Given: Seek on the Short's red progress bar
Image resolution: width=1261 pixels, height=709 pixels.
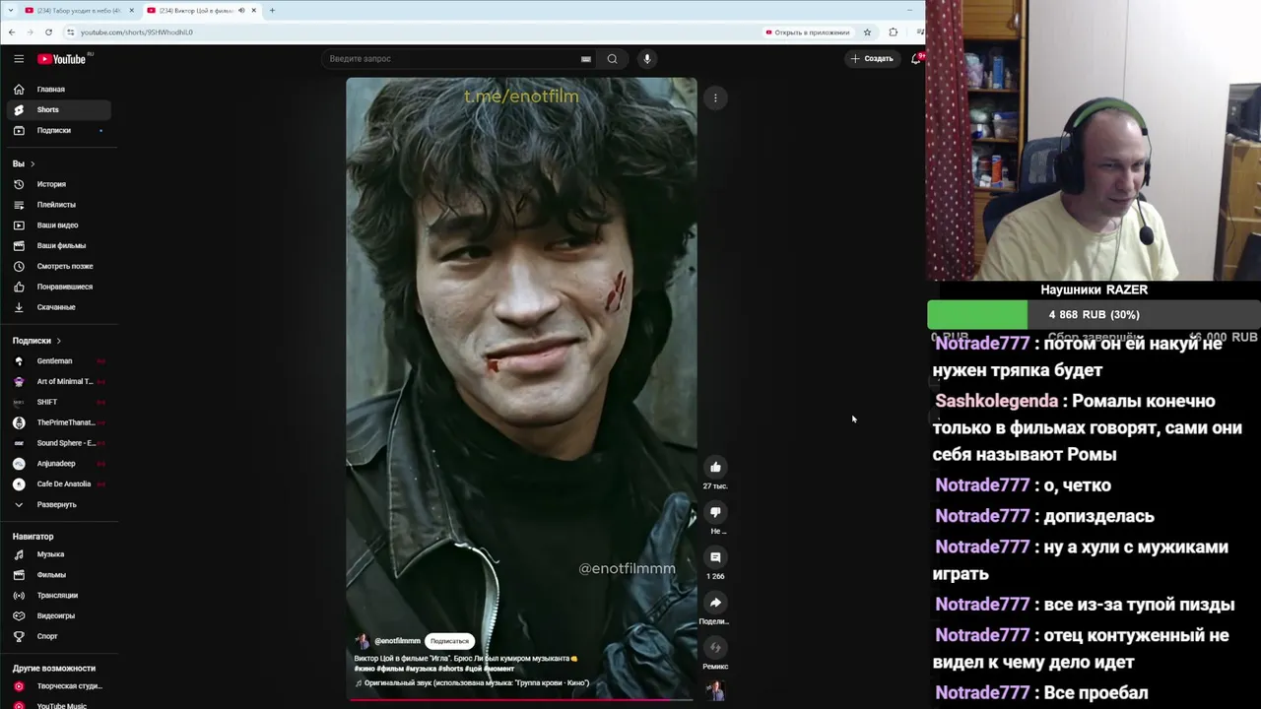Looking at the screenshot, I should pyautogui.click(x=521, y=700).
